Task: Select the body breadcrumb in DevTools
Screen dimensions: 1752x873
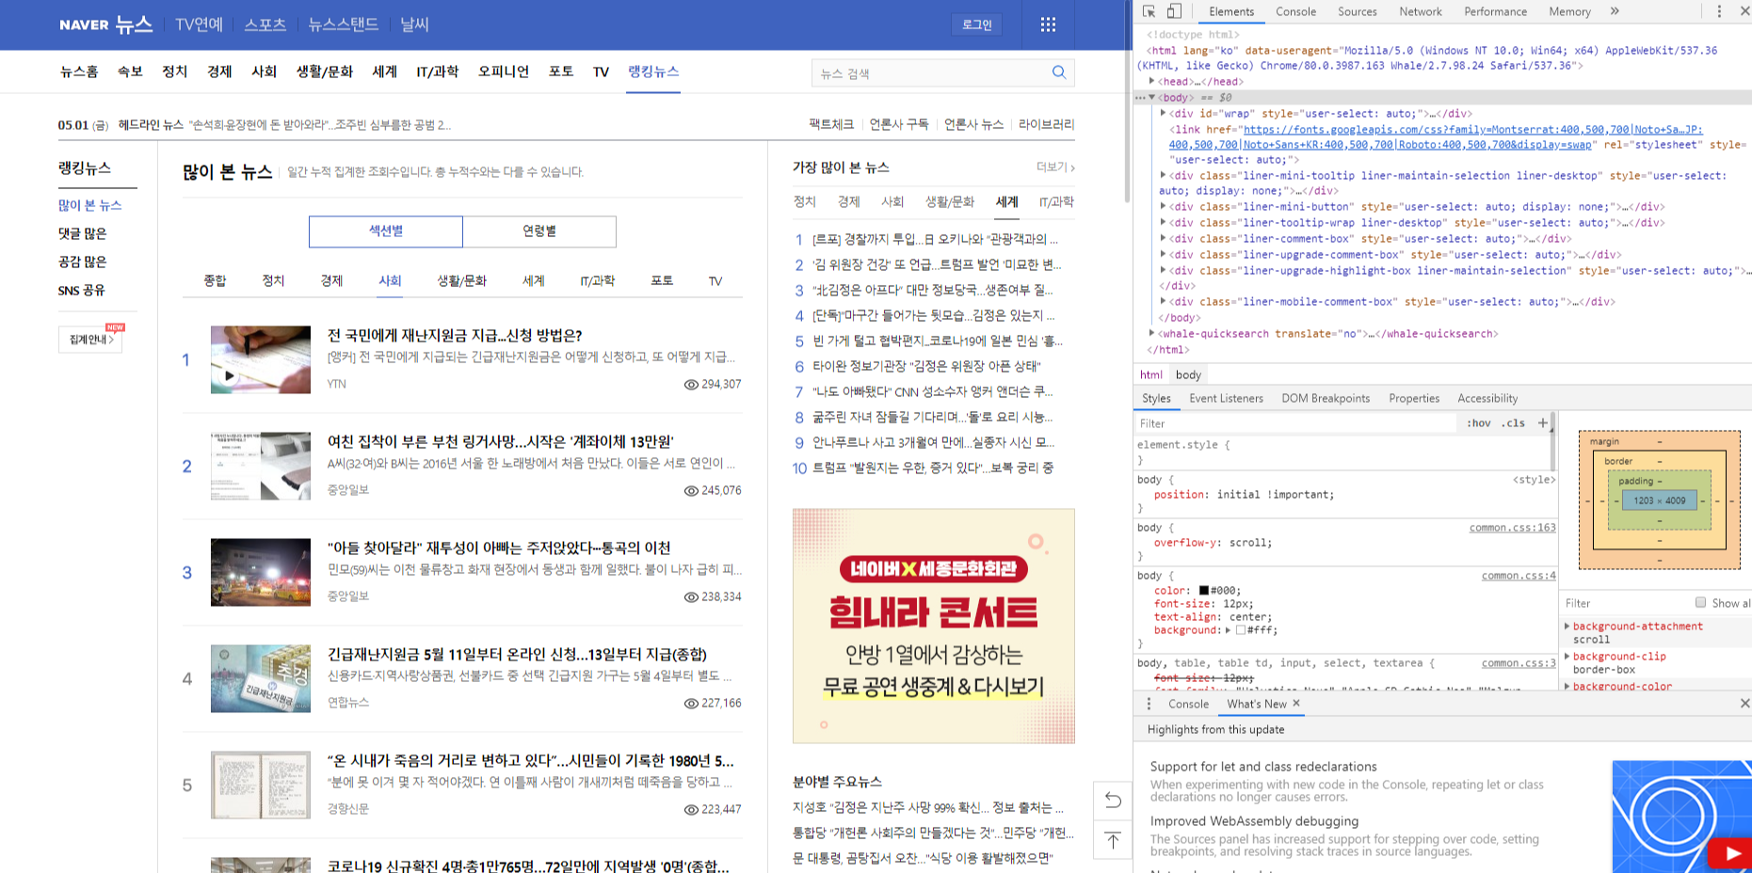Action: click(x=1188, y=374)
